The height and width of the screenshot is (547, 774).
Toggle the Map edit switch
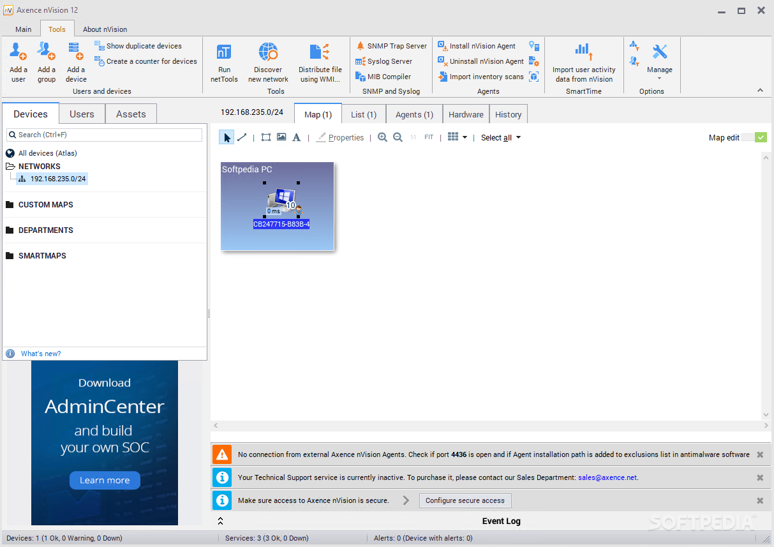(x=754, y=137)
